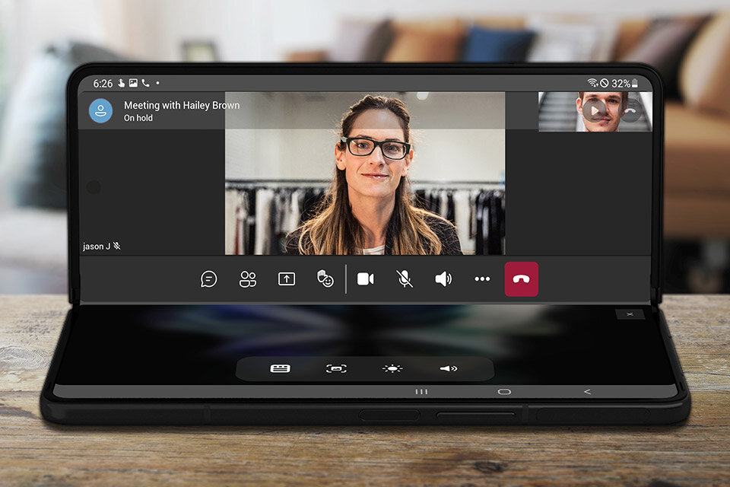This screenshot has height=487, width=730.
Task: Hang up the call
Action: [521, 279]
